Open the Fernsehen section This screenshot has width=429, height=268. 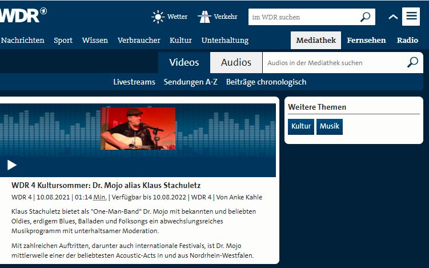tap(366, 41)
